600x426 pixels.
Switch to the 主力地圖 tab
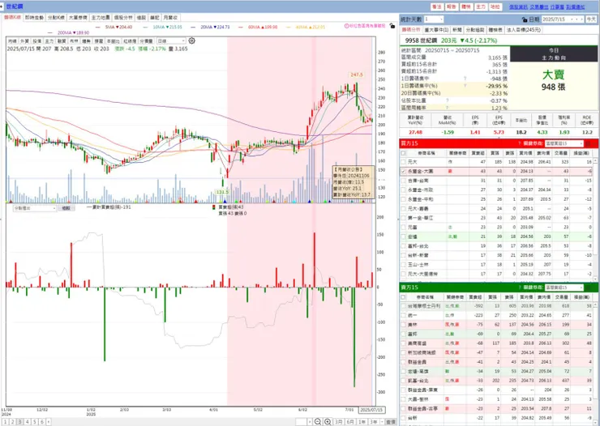pyautogui.click(x=101, y=18)
